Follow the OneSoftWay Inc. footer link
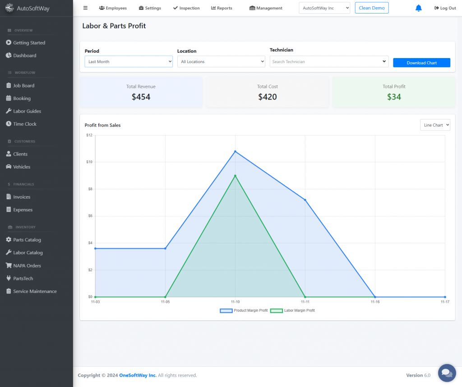 (138, 375)
